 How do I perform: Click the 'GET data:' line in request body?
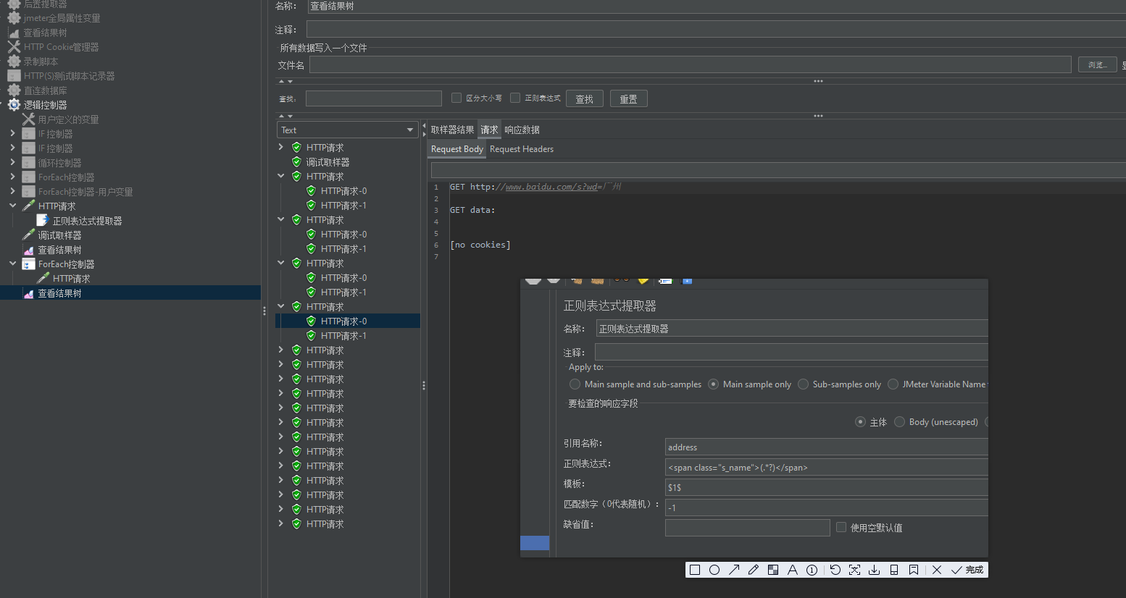[472, 210]
